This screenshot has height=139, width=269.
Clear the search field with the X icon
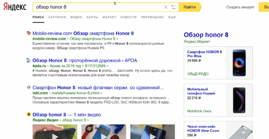(x=166, y=7)
